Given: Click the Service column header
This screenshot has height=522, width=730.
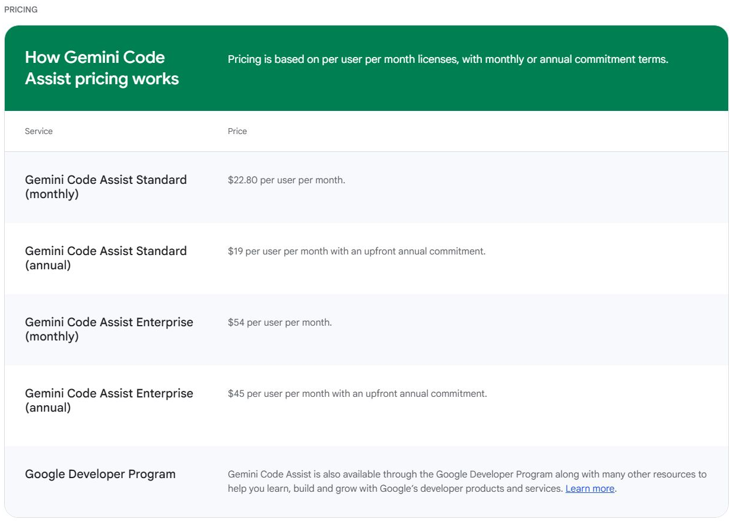Looking at the screenshot, I should 39,131.
